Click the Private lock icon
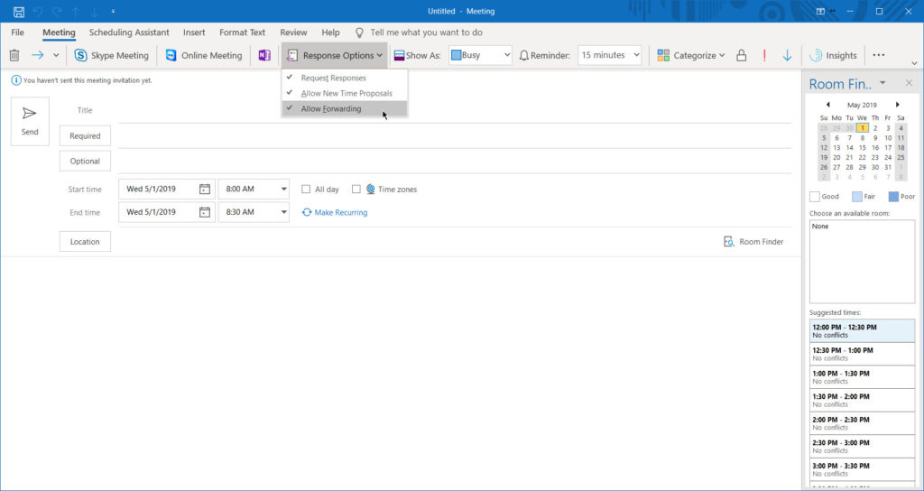 (x=741, y=55)
